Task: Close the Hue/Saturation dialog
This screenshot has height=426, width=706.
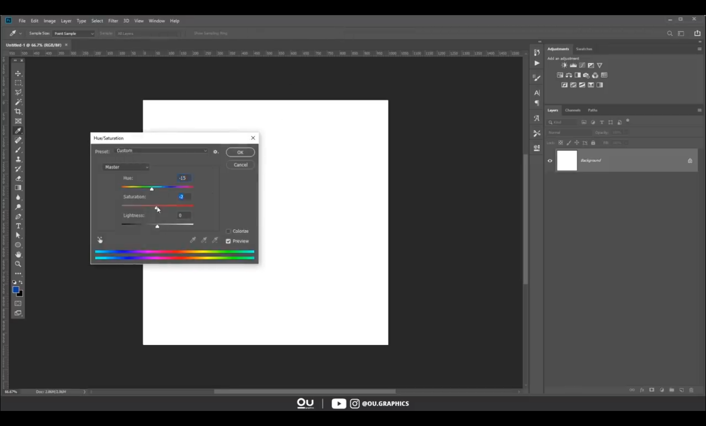Action: click(253, 138)
